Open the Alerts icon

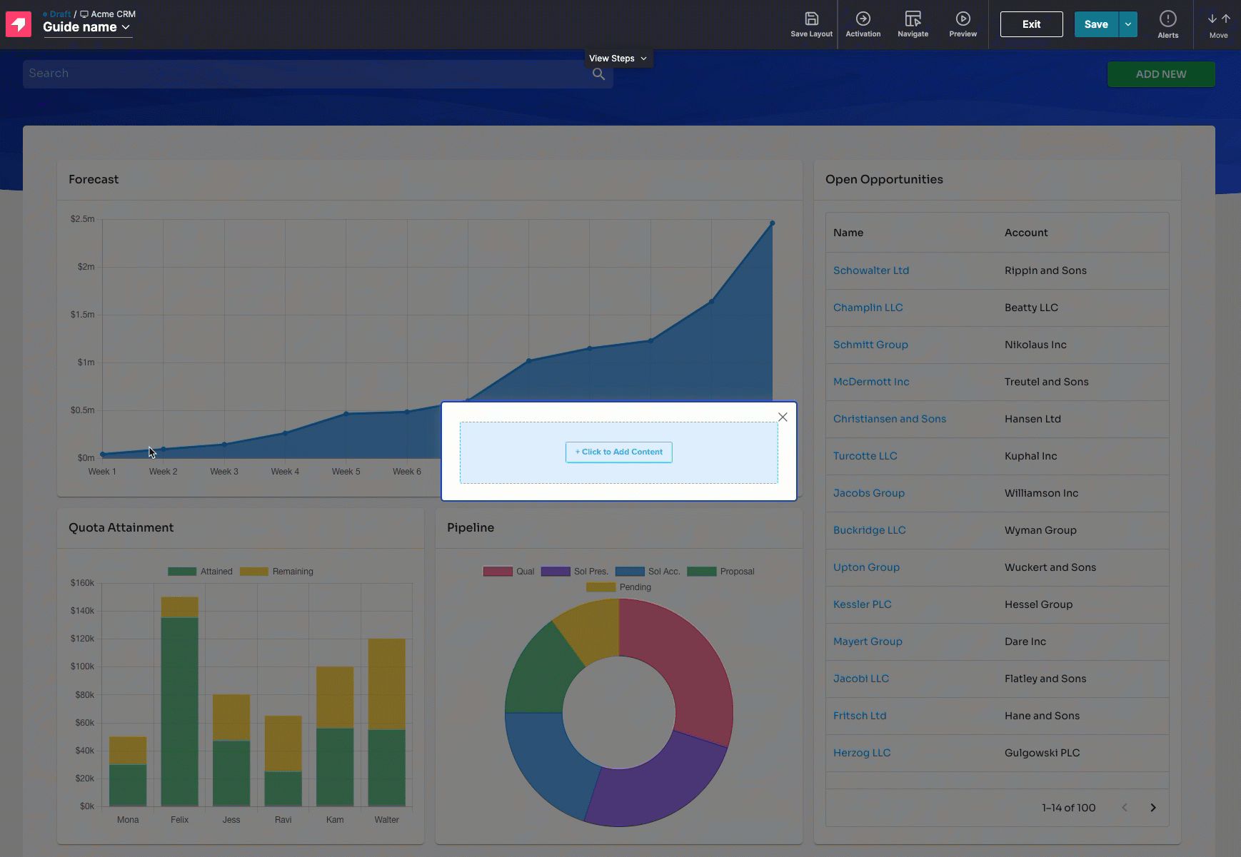(x=1167, y=19)
